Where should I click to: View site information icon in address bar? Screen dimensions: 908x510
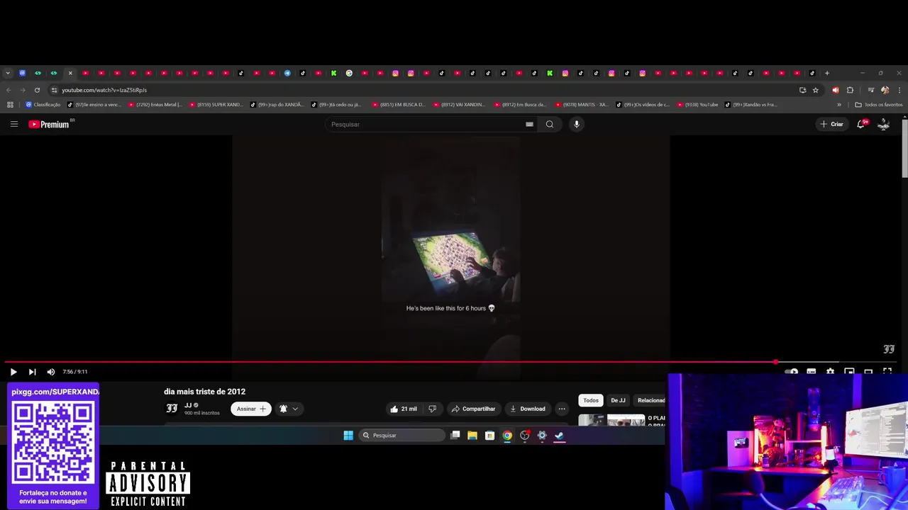click(54, 90)
